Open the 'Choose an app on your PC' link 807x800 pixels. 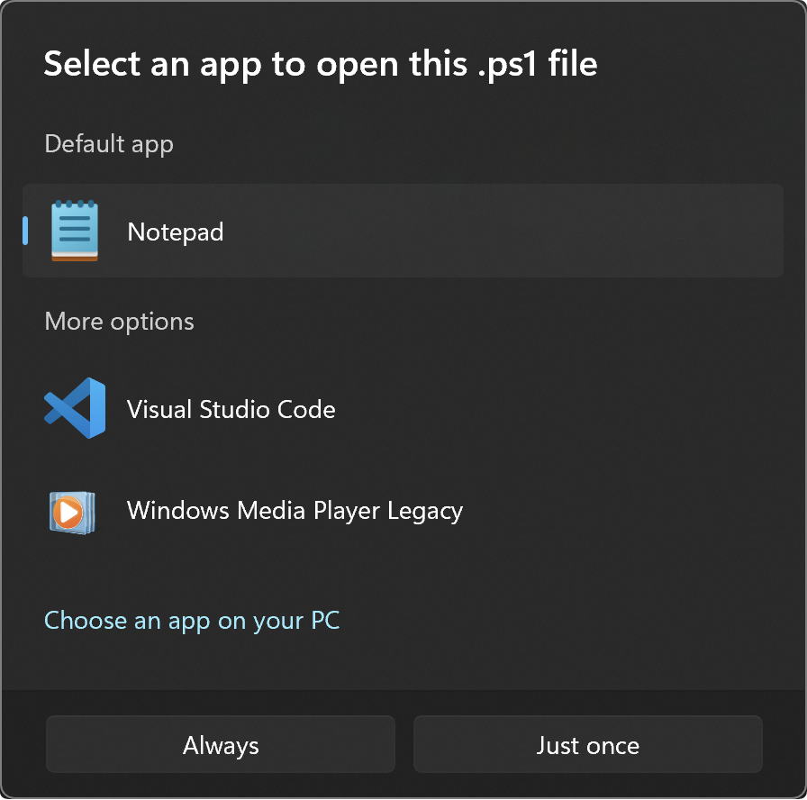click(x=192, y=621)
